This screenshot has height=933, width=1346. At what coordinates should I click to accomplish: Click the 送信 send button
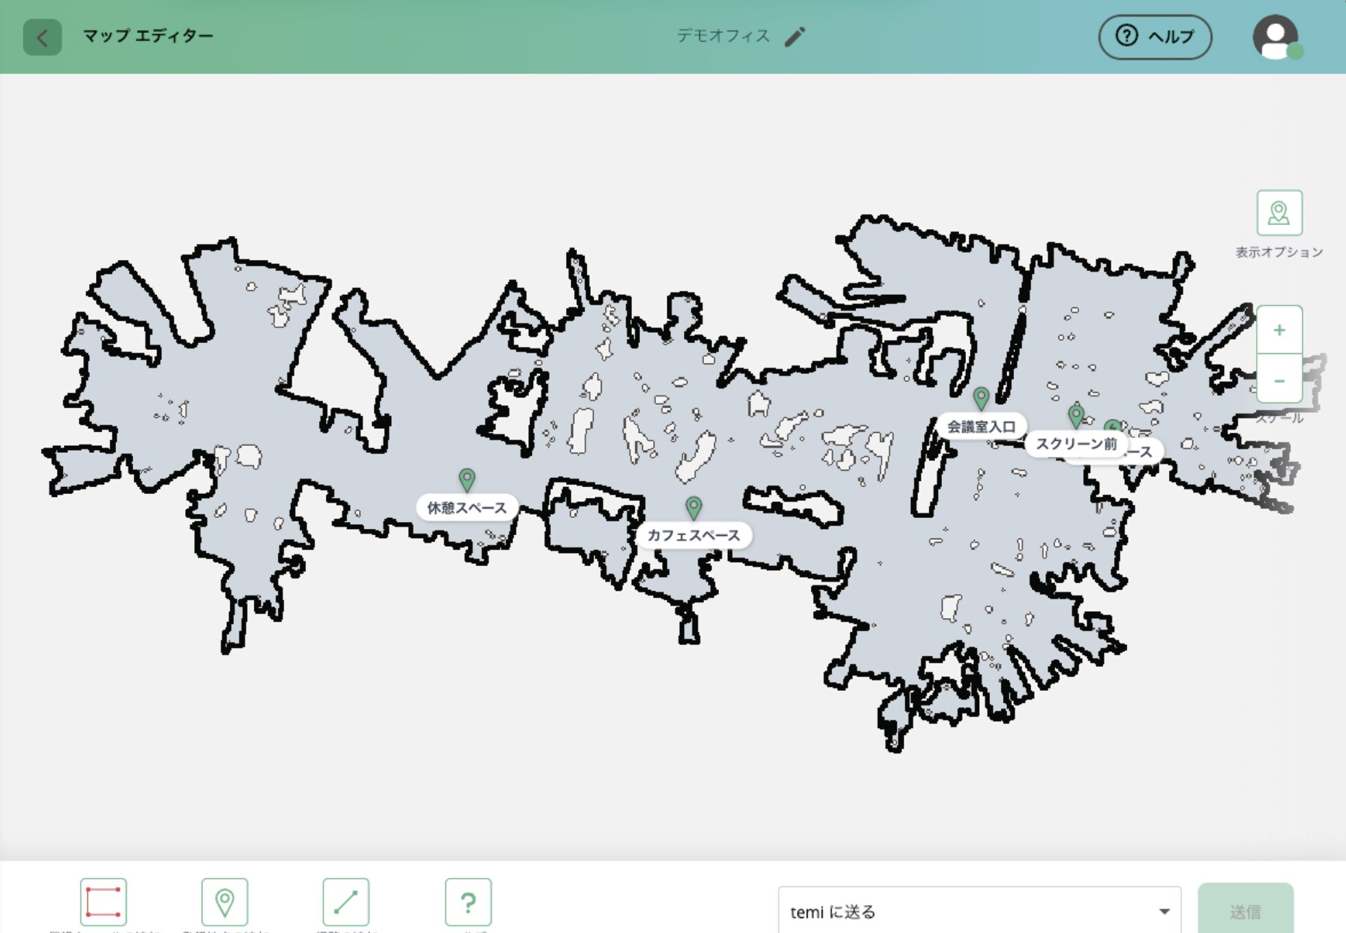click(x=1245, y=911)
